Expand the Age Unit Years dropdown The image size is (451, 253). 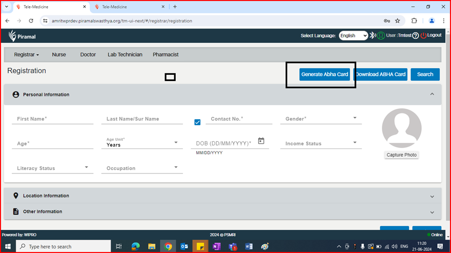coord(142,143)
